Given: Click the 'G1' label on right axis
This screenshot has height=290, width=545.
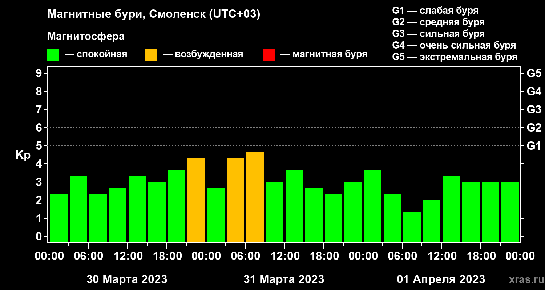Looking at the screenshot, I should click(x=534, y=146).
